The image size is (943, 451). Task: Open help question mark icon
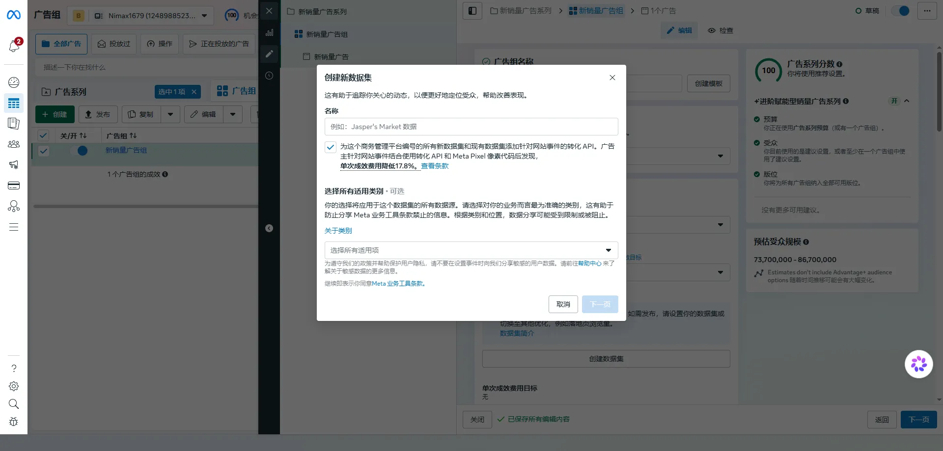[14, 368]
